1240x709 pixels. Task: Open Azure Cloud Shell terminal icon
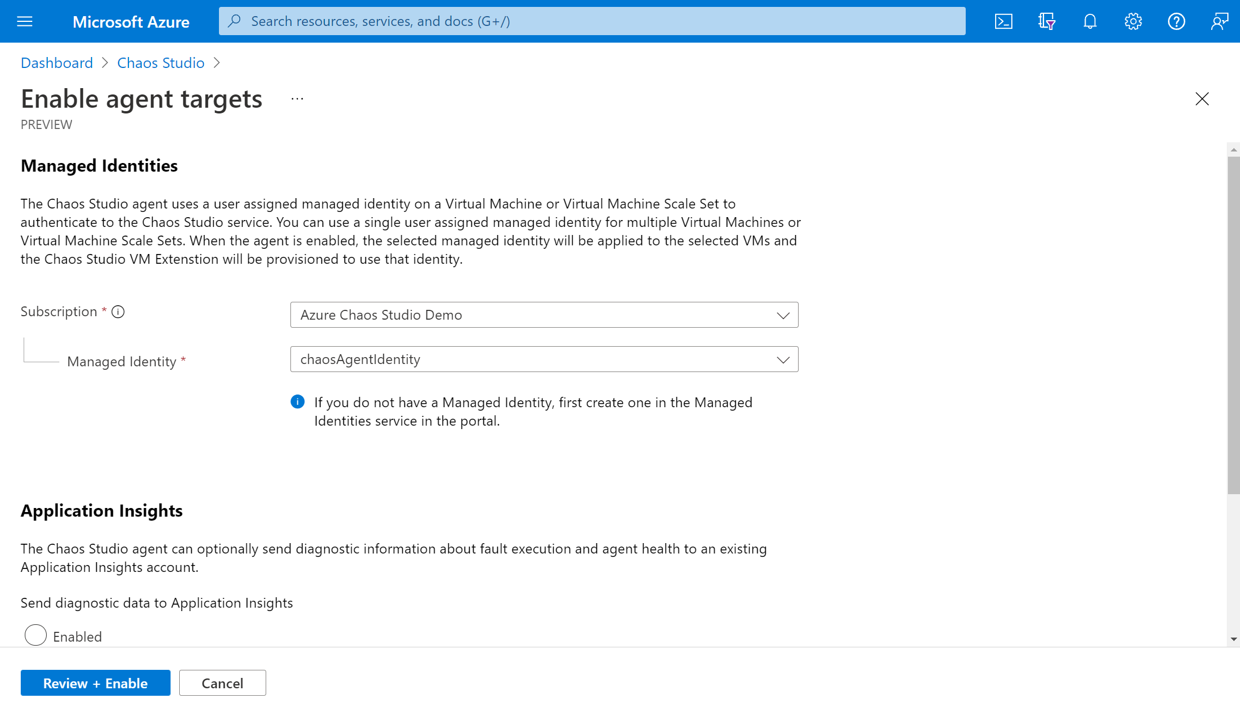pyautogui.click(x=1003, y=21)
